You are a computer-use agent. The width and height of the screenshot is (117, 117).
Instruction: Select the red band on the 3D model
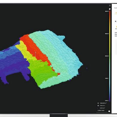35,49
